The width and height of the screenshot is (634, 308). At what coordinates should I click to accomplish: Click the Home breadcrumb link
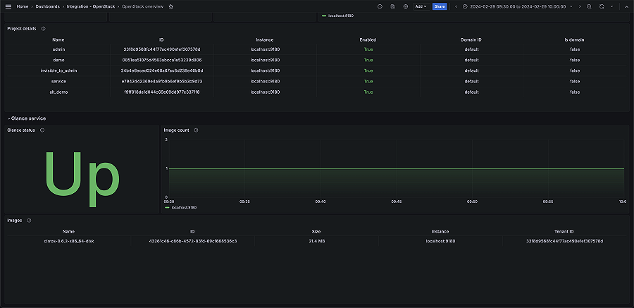[22, 6]
